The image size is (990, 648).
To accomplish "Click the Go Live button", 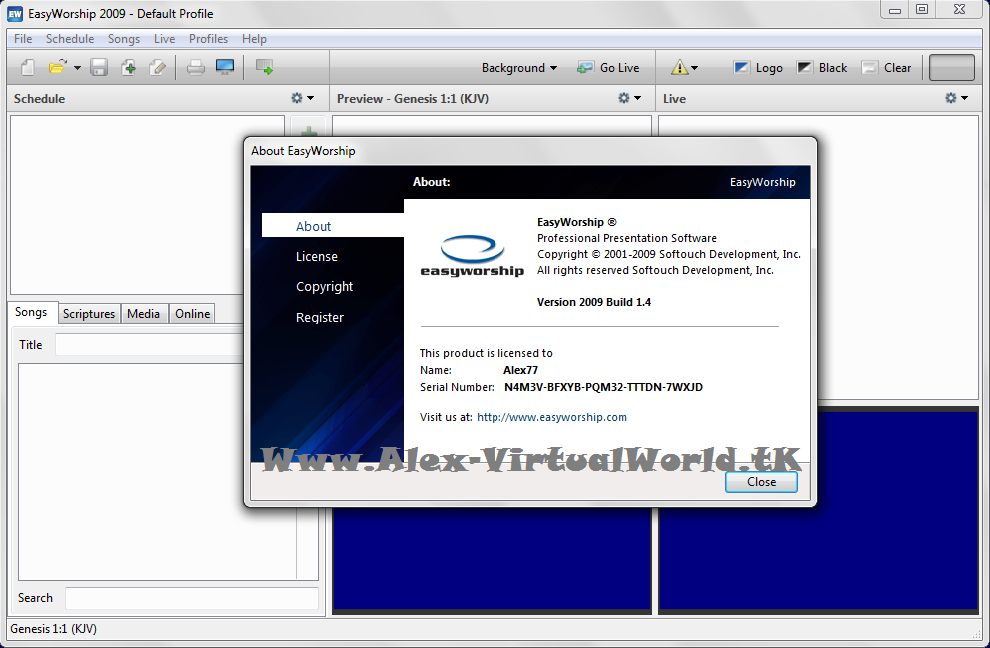I will point(608,68).
